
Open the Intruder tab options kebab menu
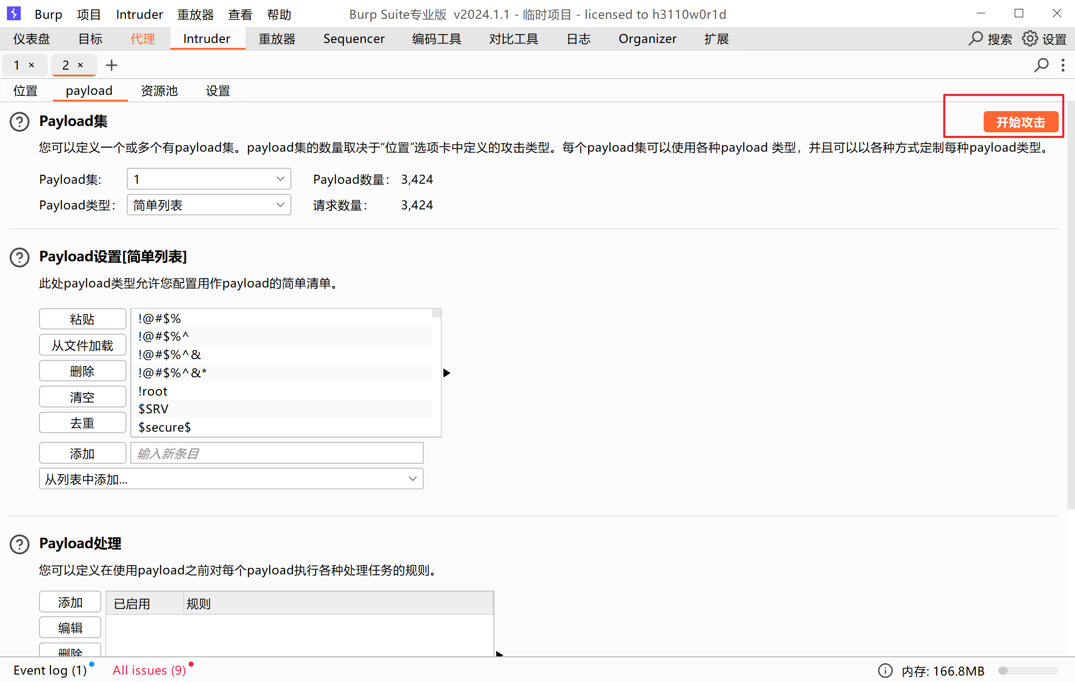coord(1063,65)
